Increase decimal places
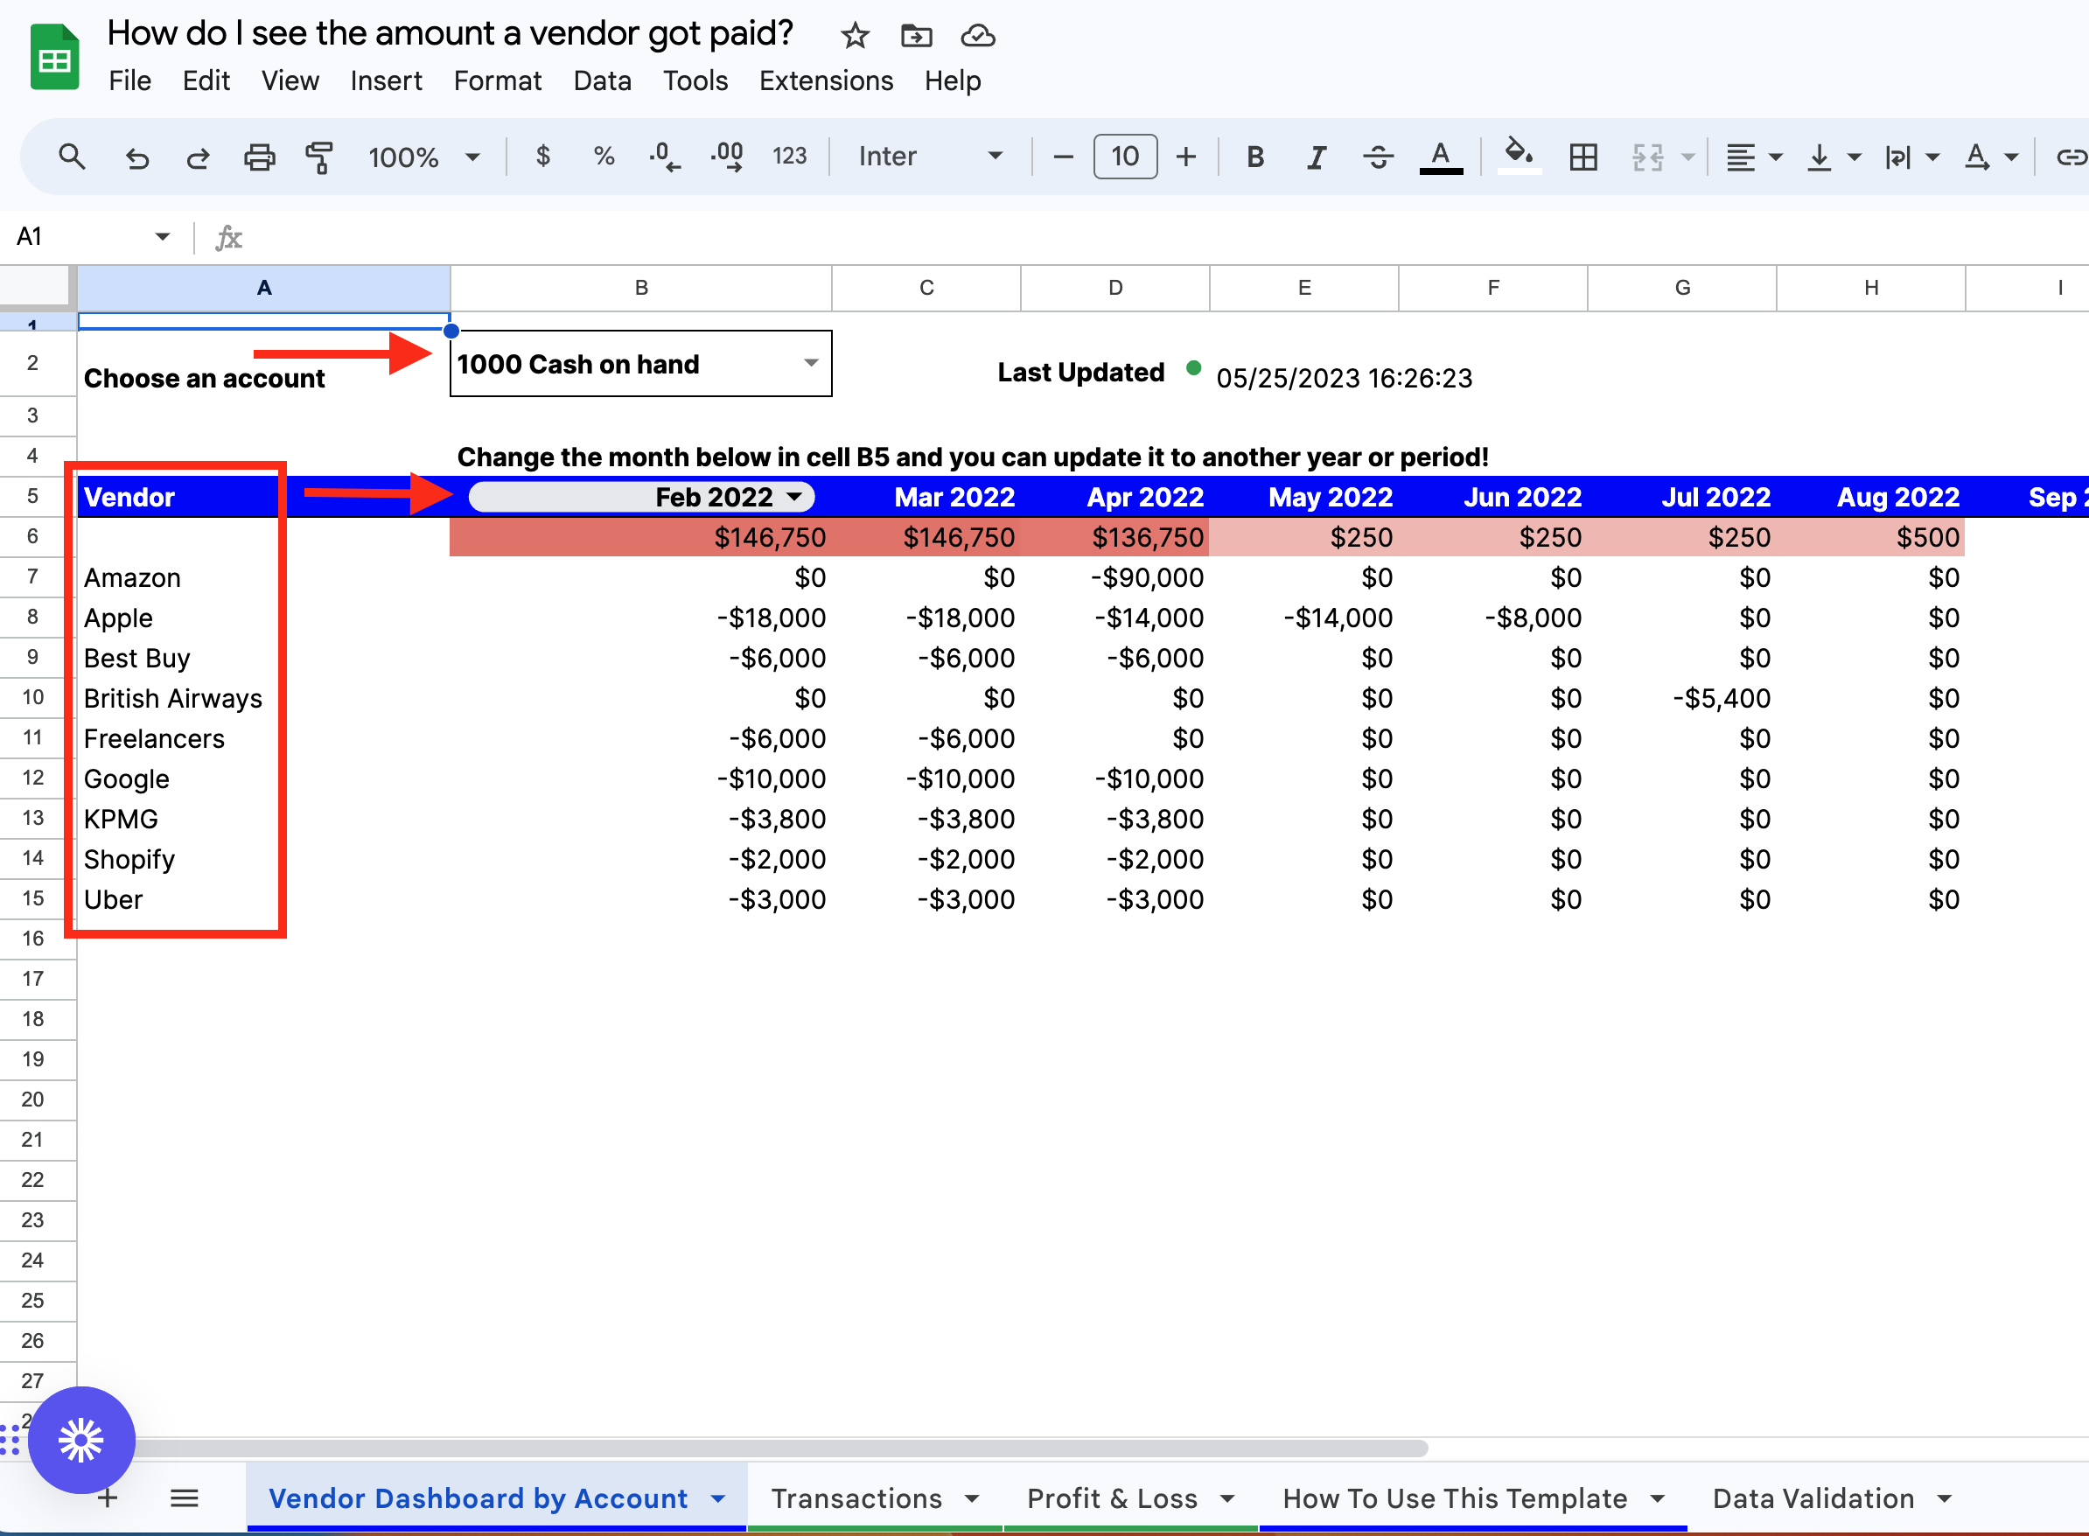2089x1536 pixels. click(x=727, y=157)
